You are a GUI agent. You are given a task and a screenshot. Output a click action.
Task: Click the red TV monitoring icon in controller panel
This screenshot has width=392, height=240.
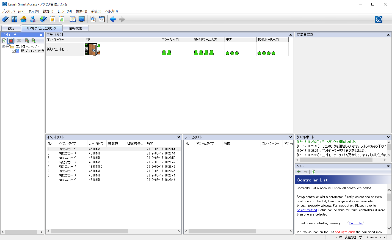(x=11, y=41)
